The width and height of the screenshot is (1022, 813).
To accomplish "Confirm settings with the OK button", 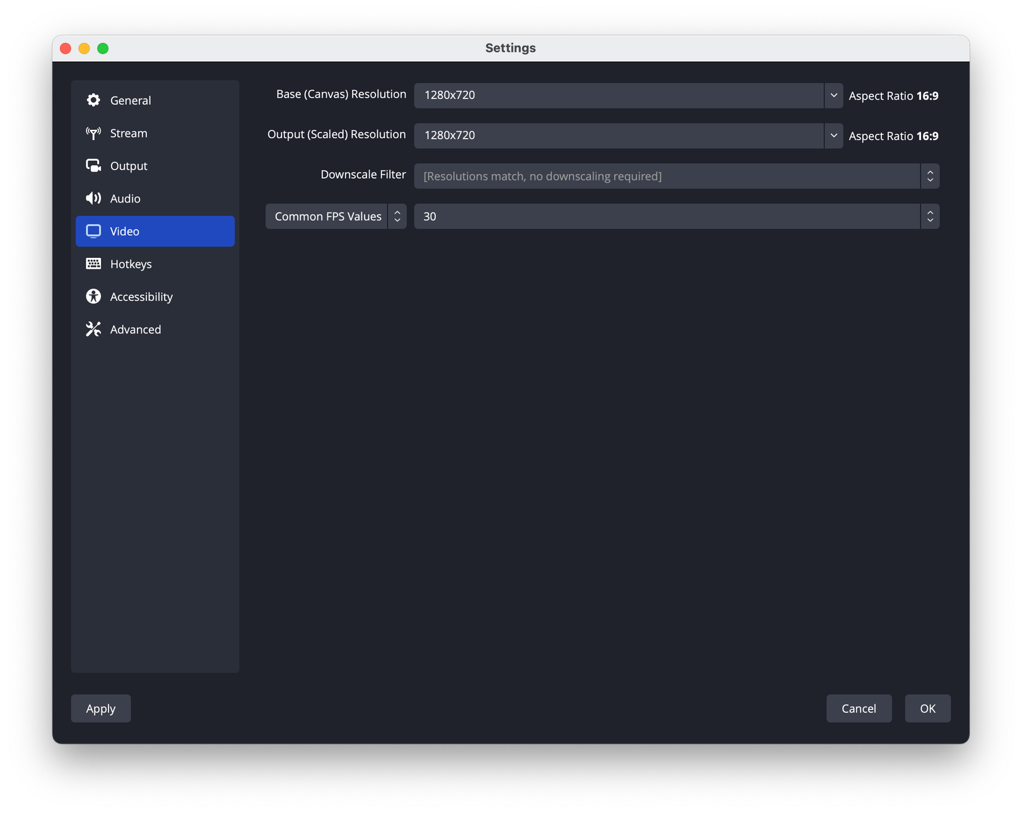I will pyautogui.click(x=927, y=708).
